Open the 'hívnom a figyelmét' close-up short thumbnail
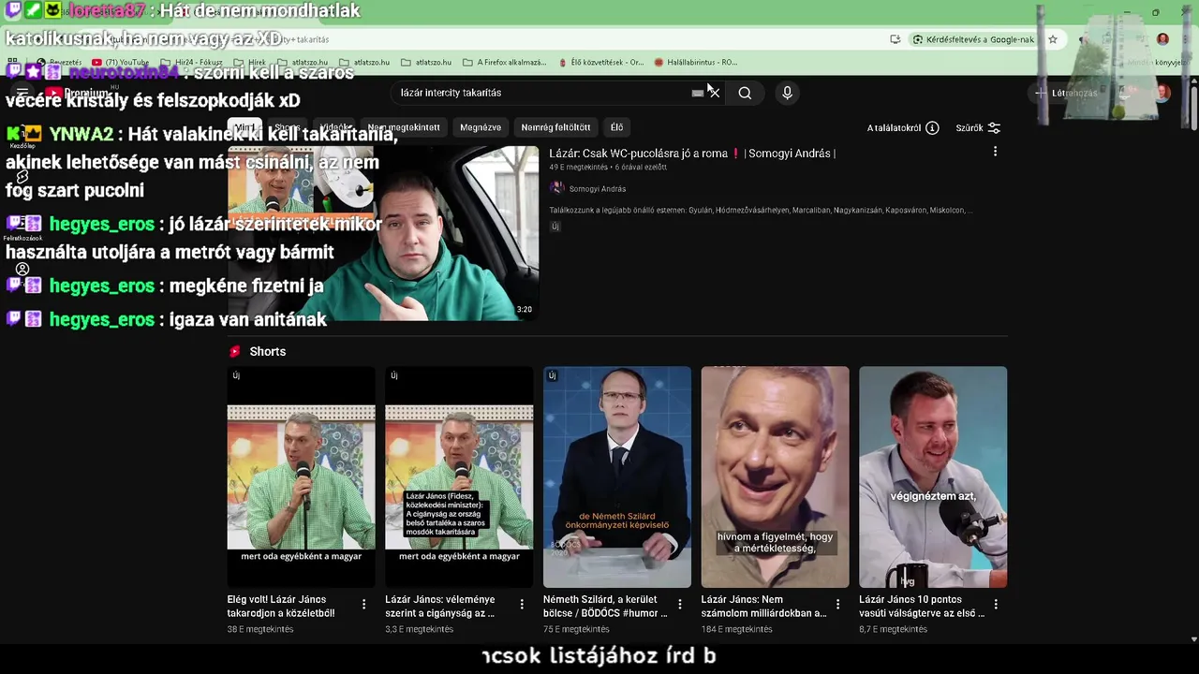The width and height of the screenshot is (1199, 674). point(775,476)
